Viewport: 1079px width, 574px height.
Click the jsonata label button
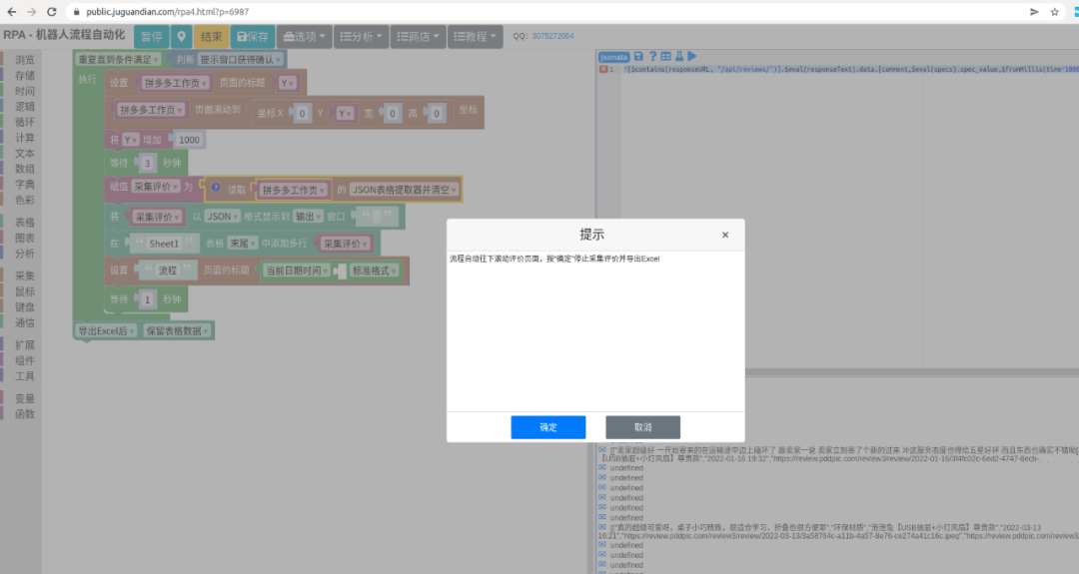tap(613, 57)
